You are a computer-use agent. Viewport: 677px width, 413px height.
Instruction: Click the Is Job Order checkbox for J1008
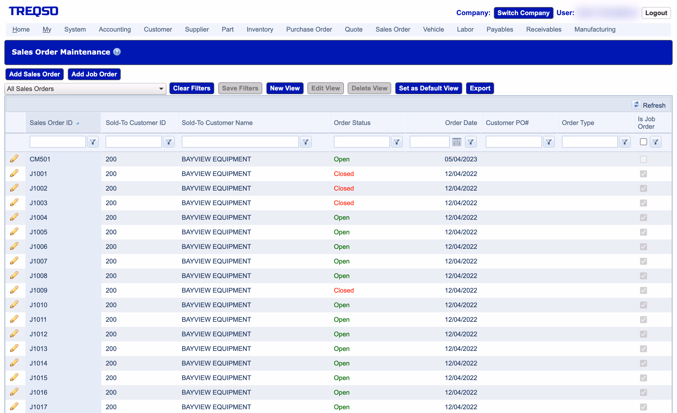pyautogui.click(x=643, y=276)
